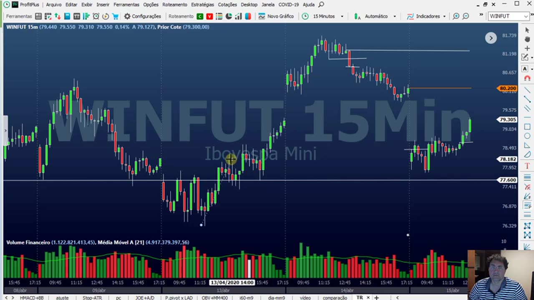Screen dimensions: 534x300
Task: Click the pie chart icon in Roteamento
Action: (x=229, y=16)
